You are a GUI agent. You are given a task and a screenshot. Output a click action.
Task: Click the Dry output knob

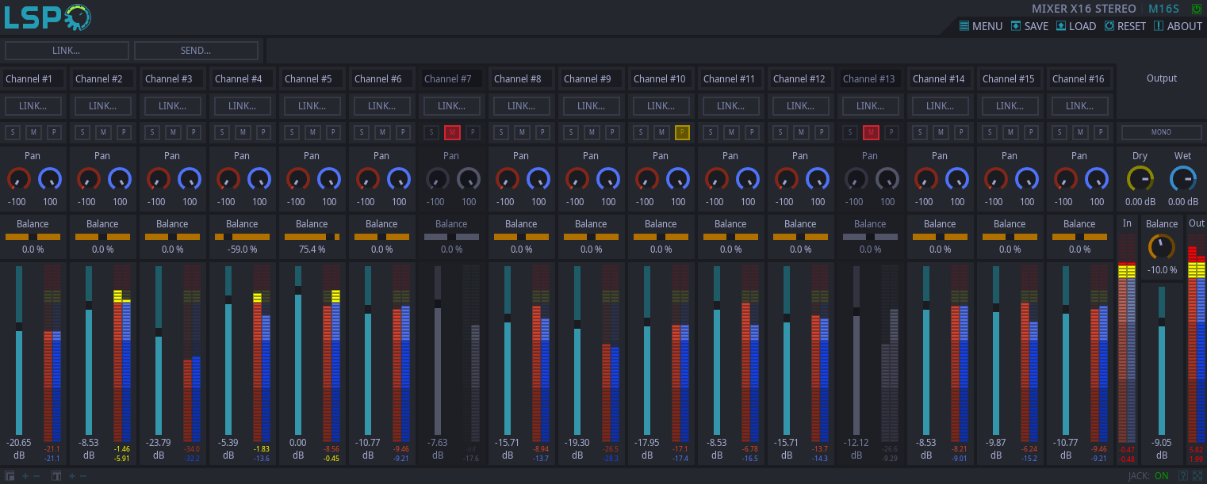point(1140,179)
